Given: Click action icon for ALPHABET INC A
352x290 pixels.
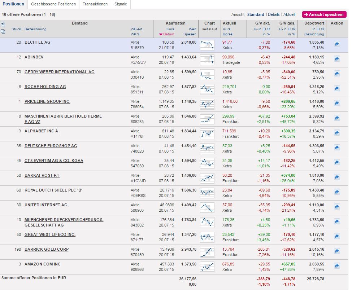Looking at the screenshot, I should tap(337, 133).
